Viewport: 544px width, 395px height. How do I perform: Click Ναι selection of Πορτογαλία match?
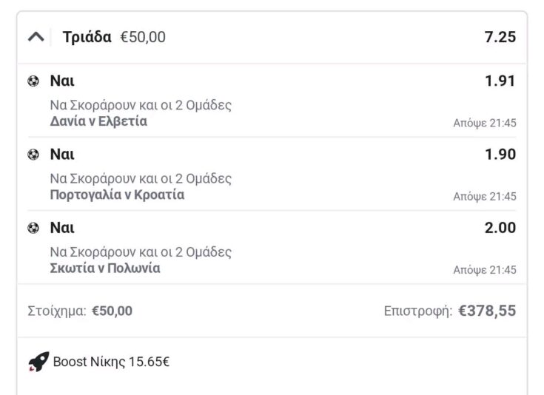62,155
